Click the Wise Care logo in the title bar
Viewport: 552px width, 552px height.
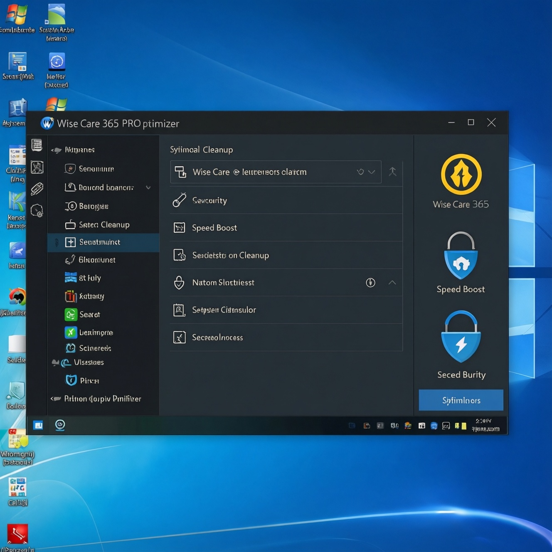tap(47, 123)
